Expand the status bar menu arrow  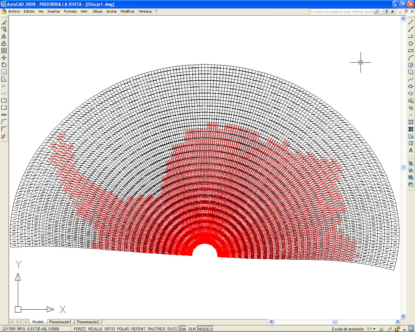[x=405, y=329]
